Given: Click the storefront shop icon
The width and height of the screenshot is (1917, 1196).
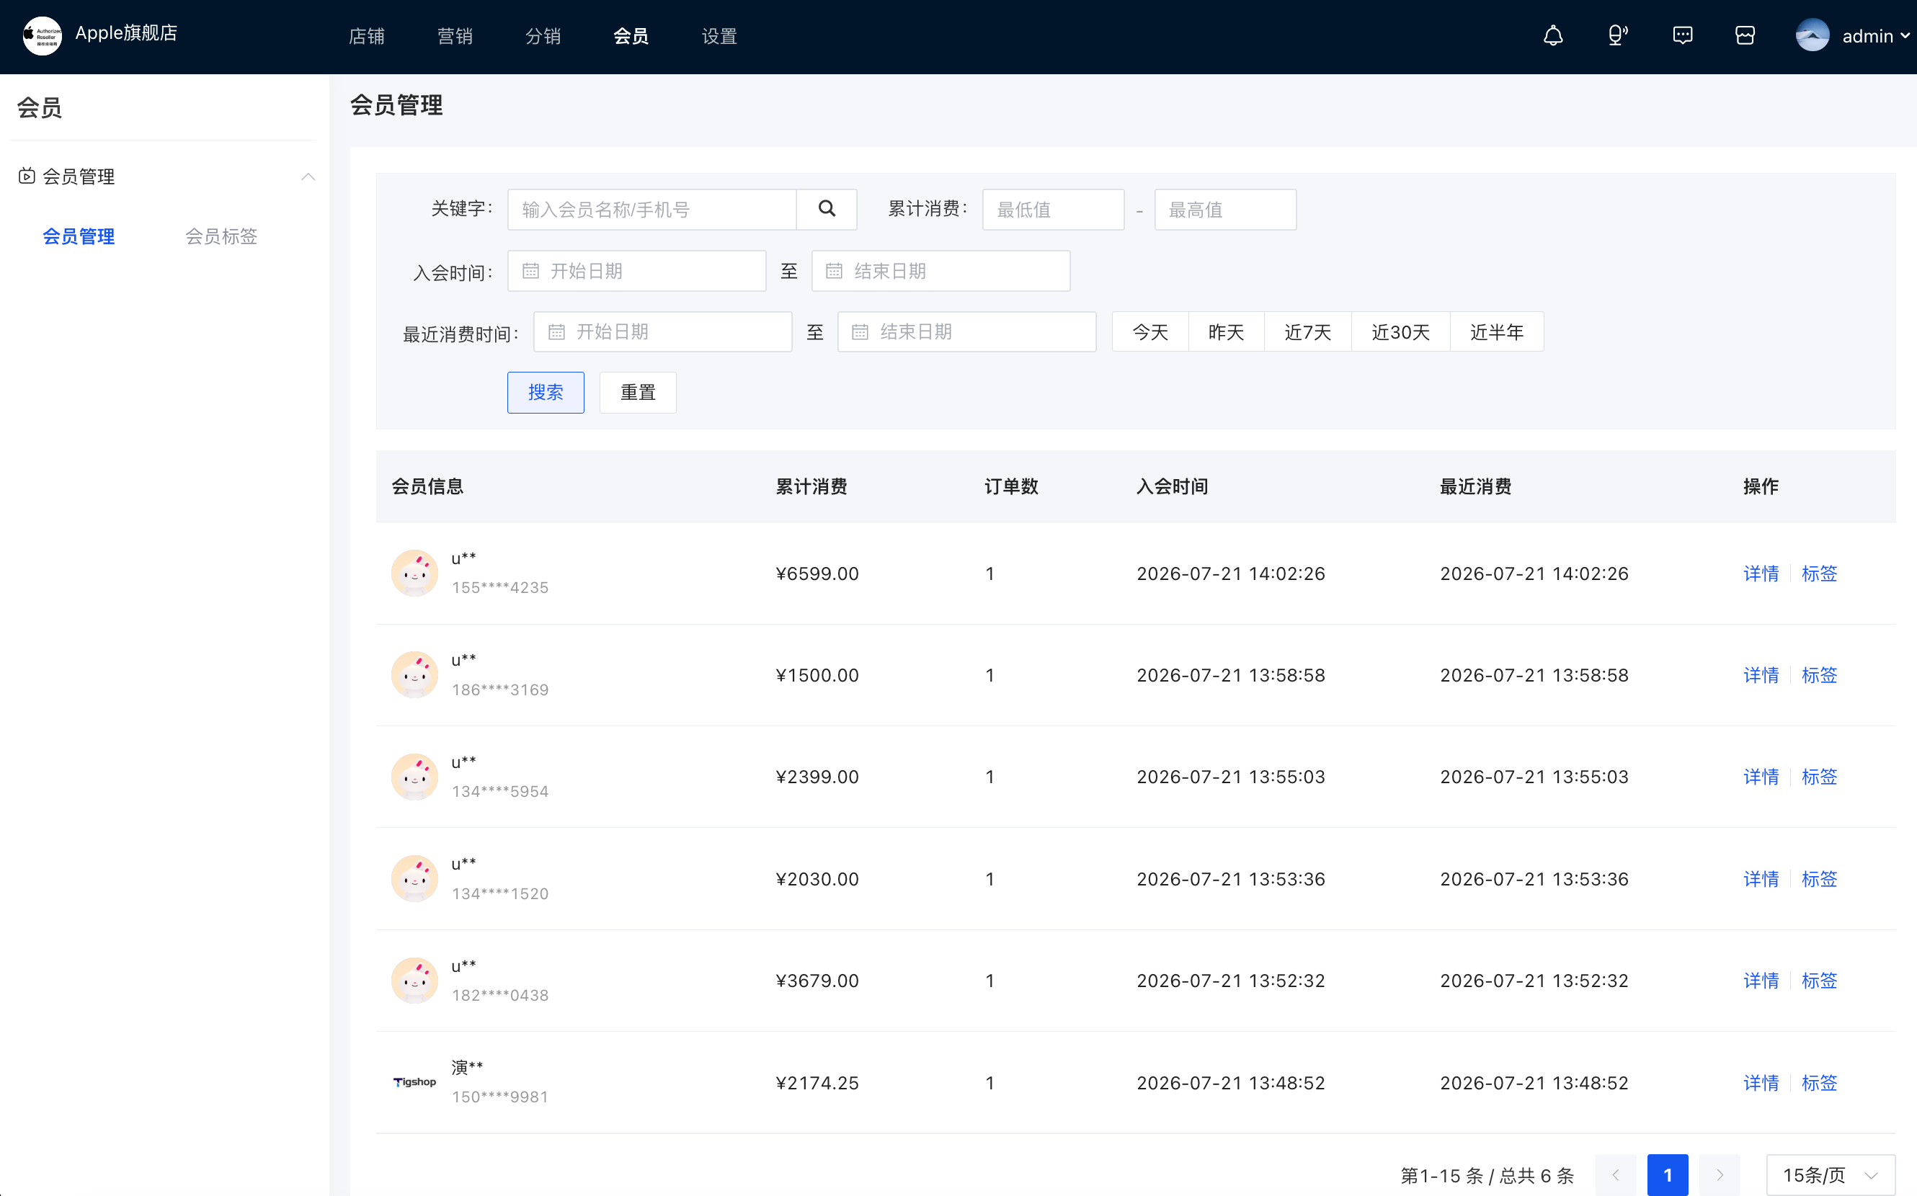Looking at the screenshot, I should (1745, 35).
